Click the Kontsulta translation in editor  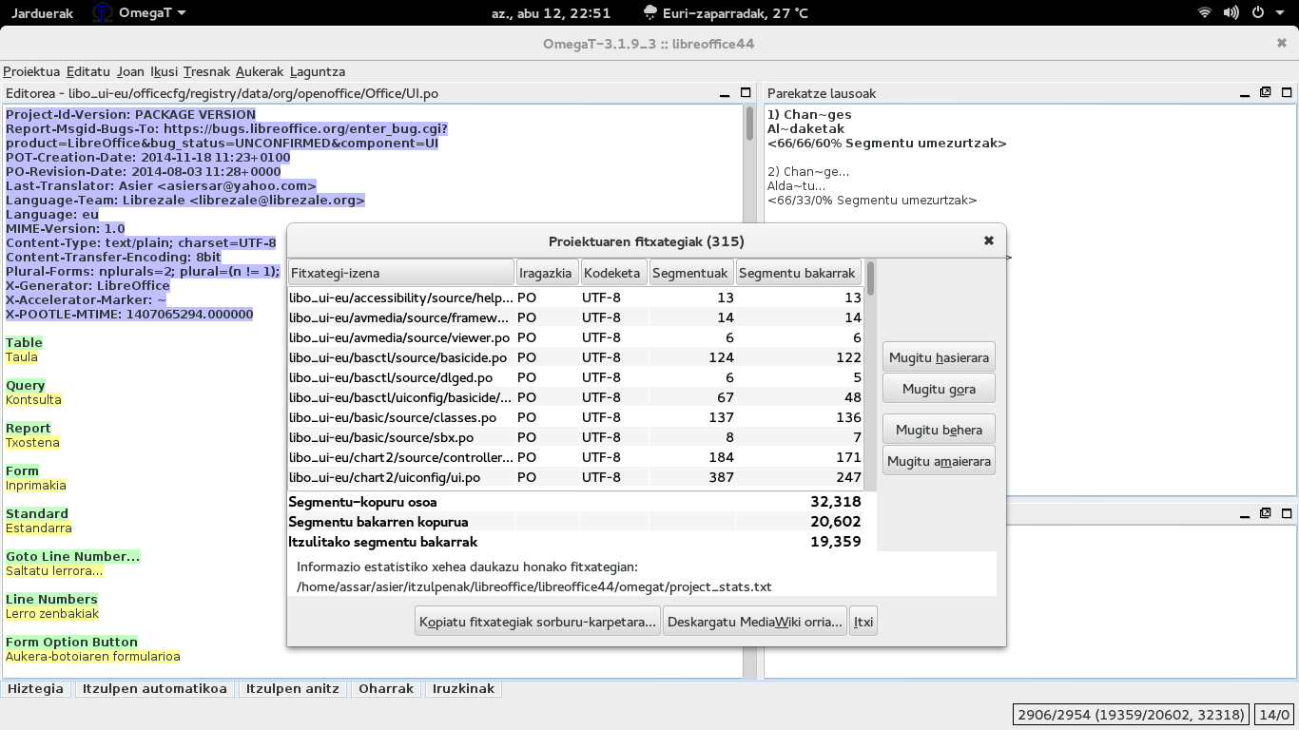pyautogui.click(x=33, y=400)
